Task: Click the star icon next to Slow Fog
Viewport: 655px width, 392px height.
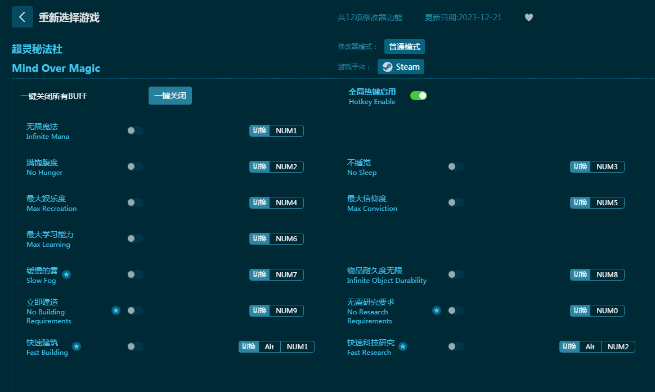Action: pos(66,274)
